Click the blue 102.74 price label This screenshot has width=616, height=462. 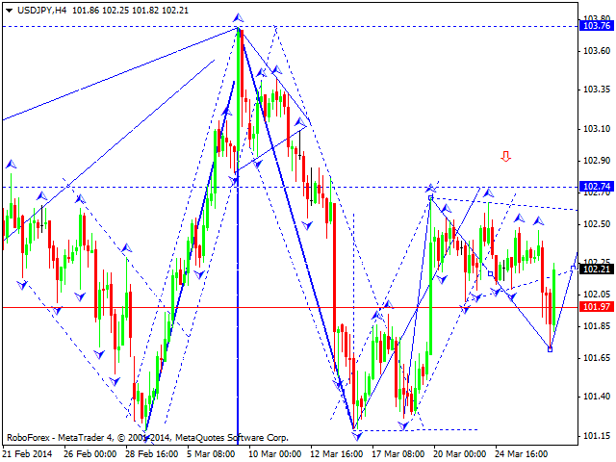tap(597, 186)
